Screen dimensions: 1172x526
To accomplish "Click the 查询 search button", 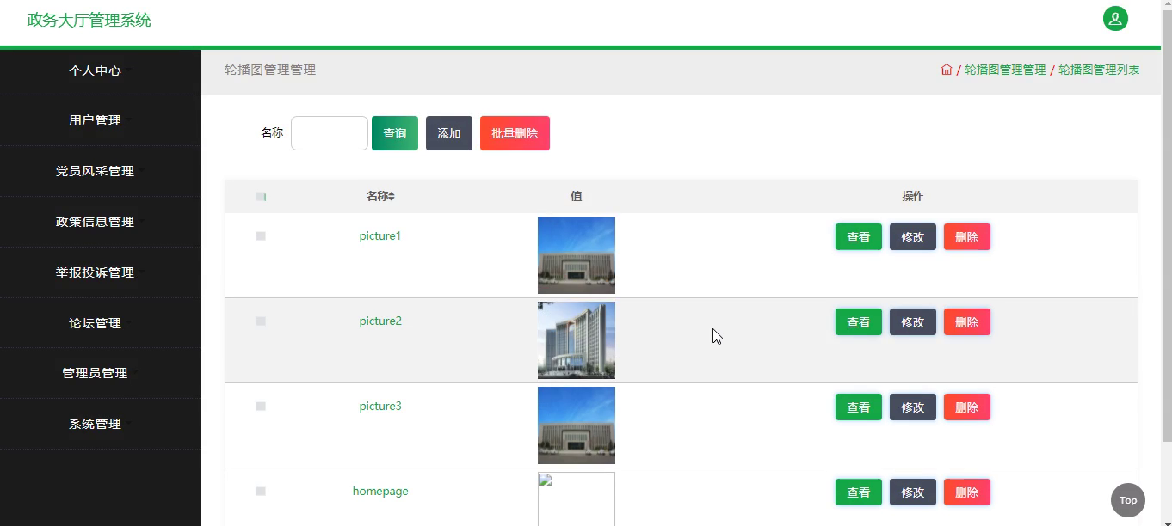I will point(395,133).
